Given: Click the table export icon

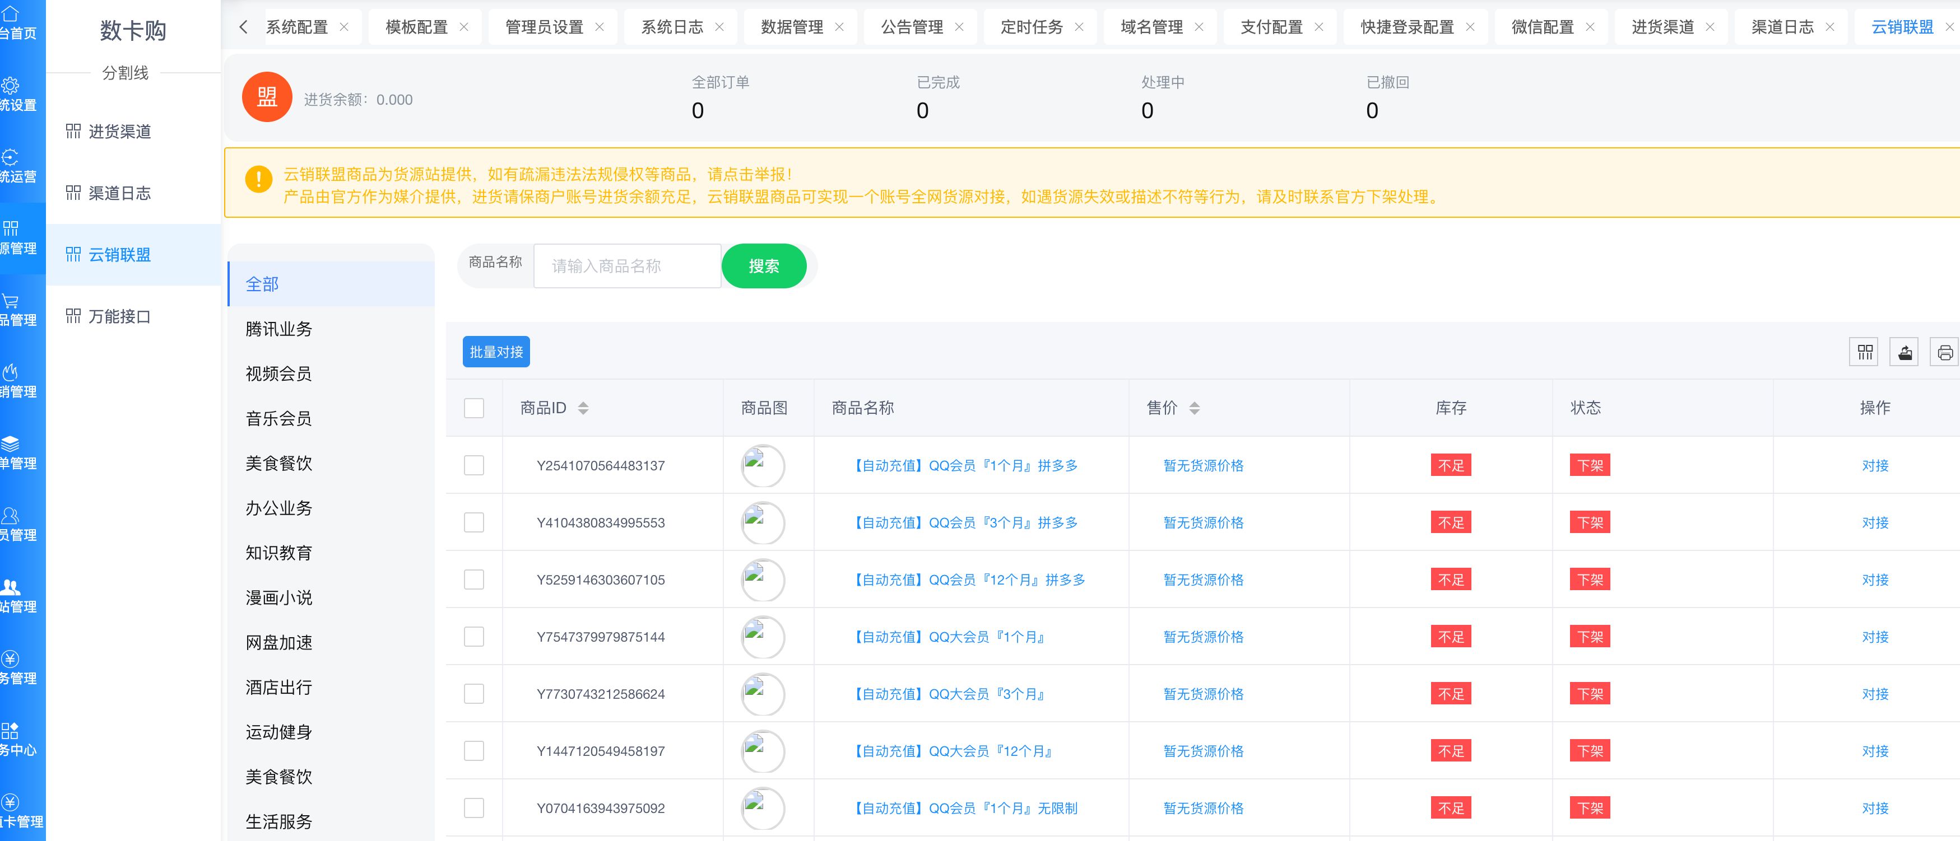Looking at the screenshot, I should point(1905,352).
